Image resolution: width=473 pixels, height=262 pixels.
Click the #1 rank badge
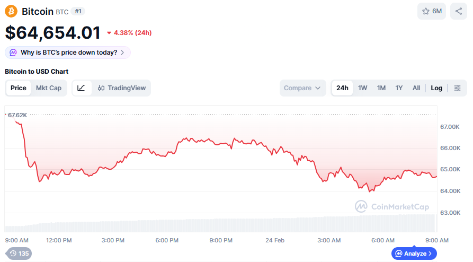tap(77, 11)
